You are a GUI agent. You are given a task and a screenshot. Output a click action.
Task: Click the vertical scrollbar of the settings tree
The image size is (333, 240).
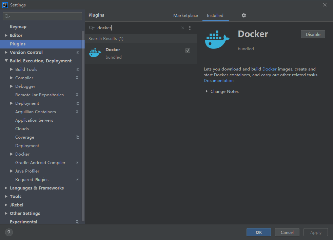coord(83,126)
